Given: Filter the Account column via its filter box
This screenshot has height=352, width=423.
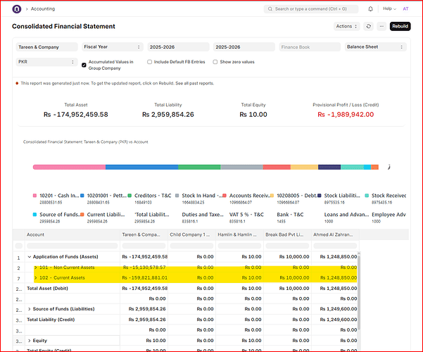Looking at the screenshot, I should click(72, 246).
